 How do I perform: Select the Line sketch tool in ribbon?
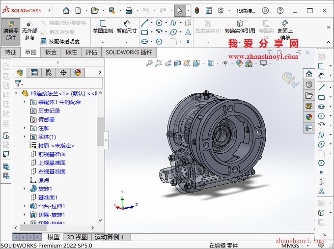pyautogui.click(x=144, y=23)
